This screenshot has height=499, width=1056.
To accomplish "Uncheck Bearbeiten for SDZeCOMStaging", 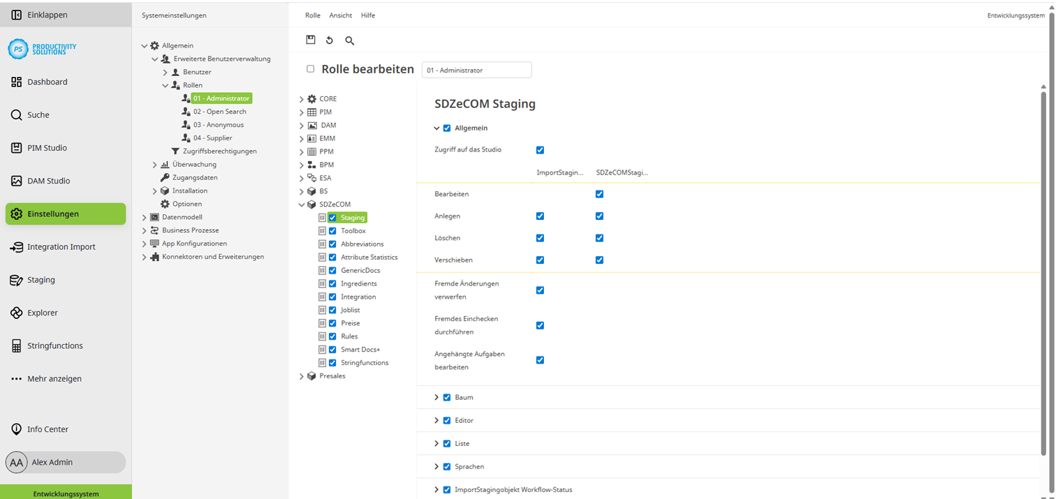I will 599,194.
